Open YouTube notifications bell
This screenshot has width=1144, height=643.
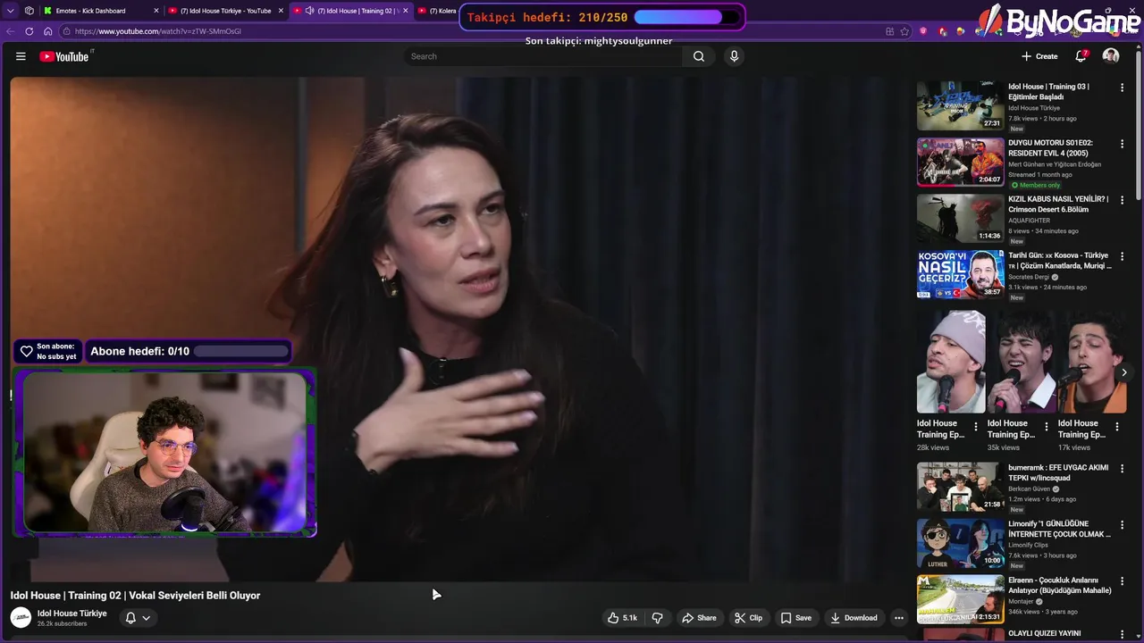point(1081,56)
